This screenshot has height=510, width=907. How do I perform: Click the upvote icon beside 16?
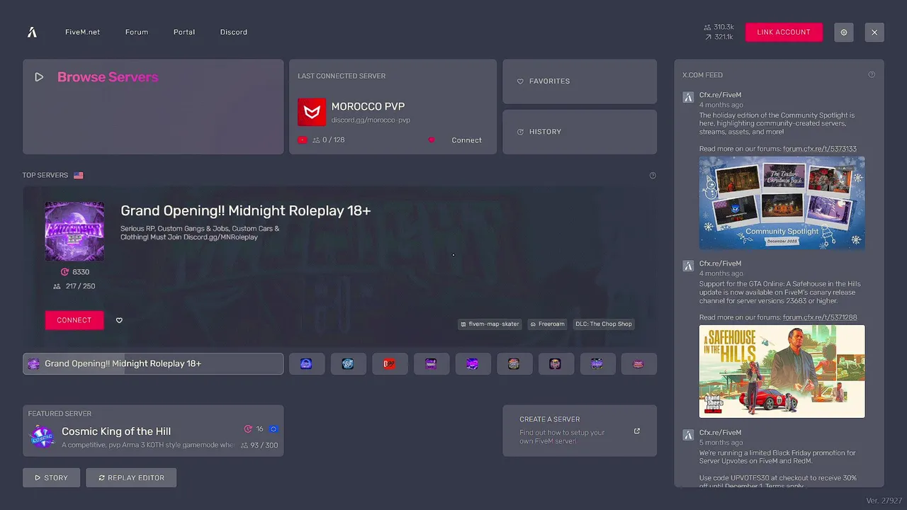[x=248, y=429]
